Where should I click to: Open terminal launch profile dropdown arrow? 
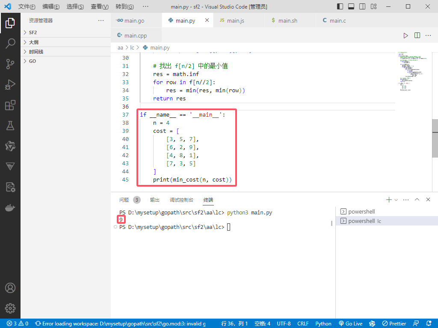click(396, 200)
